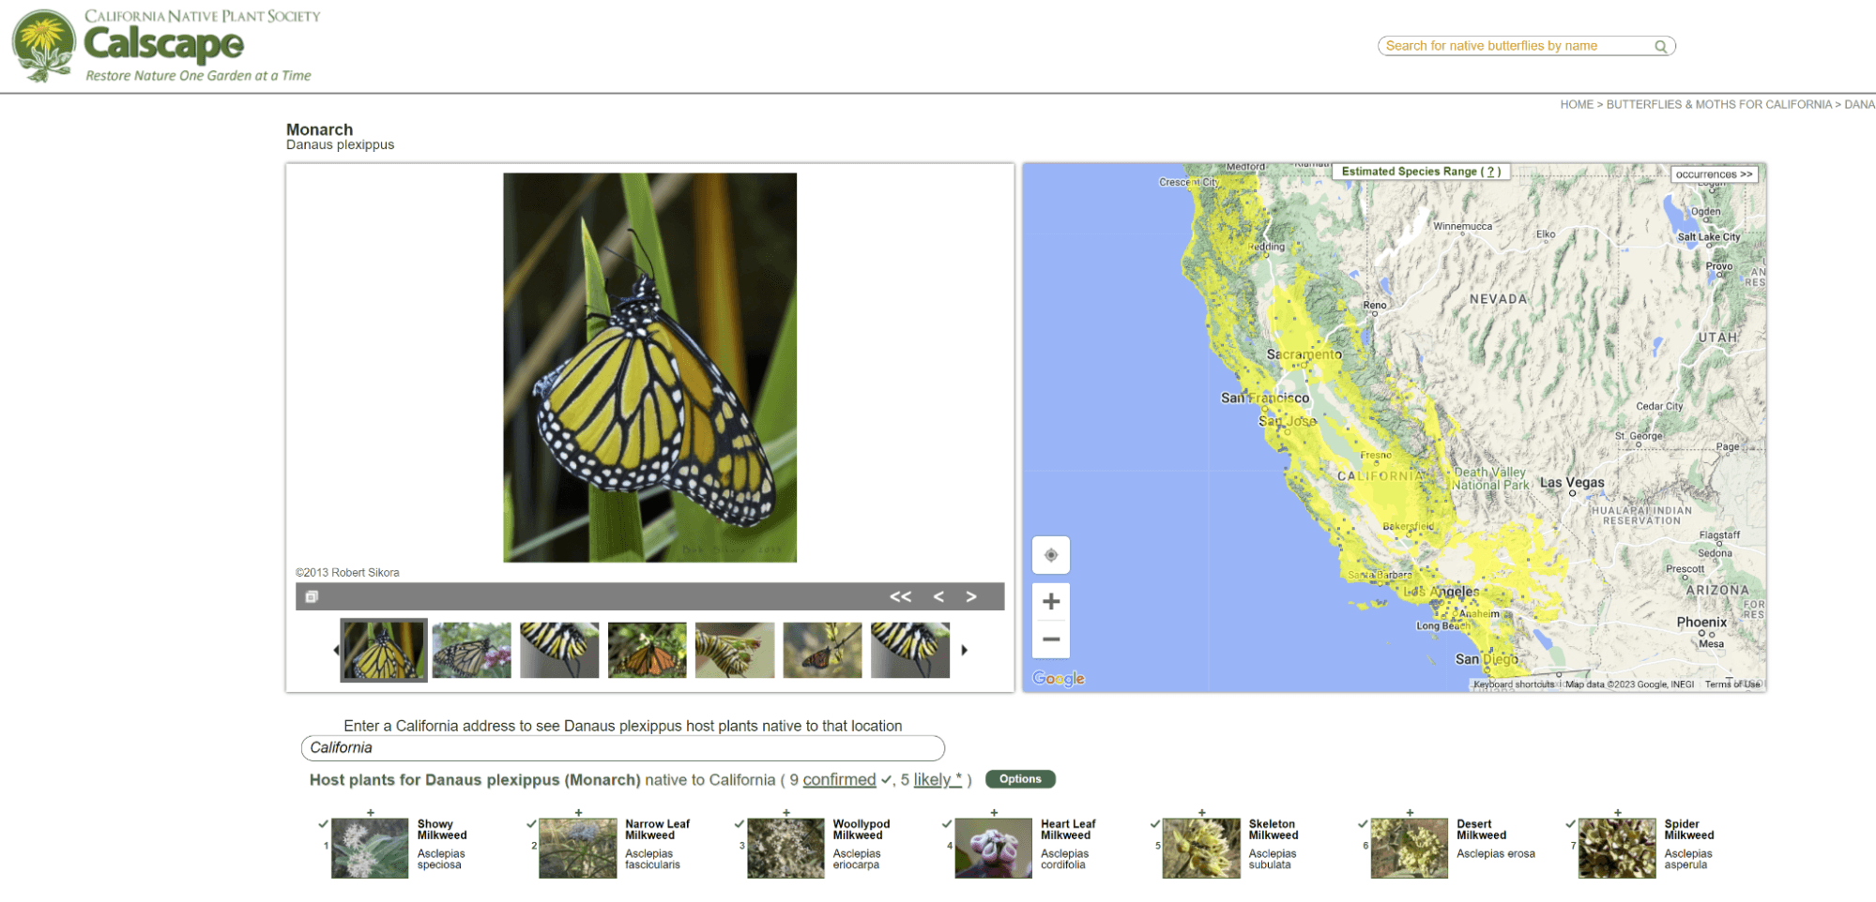Jump to first photo with double arrow
This screenshot has height=902, width=1876.
point(900,596)
